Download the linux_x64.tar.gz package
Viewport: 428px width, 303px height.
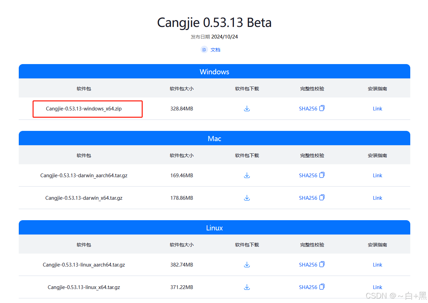[247, 287]
